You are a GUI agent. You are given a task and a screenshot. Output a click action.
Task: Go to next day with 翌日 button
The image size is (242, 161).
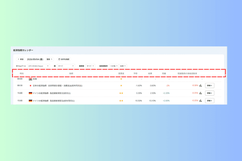click(49, 59)
